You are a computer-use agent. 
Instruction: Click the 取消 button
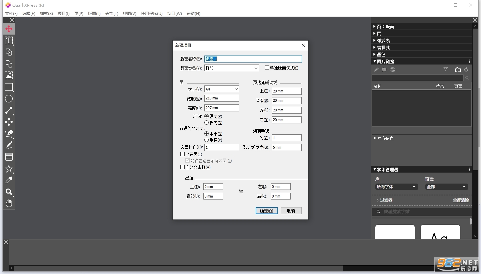(x=291, y=211)
